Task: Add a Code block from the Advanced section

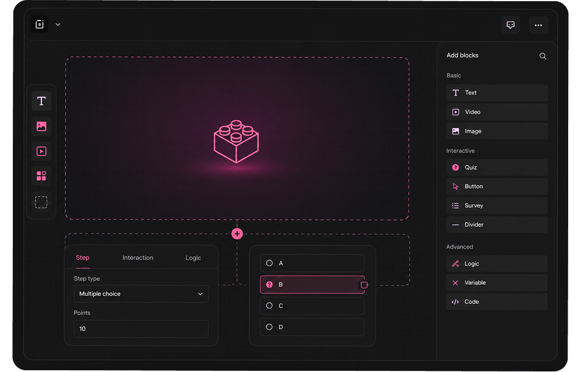Action: (x=497, y=302)
